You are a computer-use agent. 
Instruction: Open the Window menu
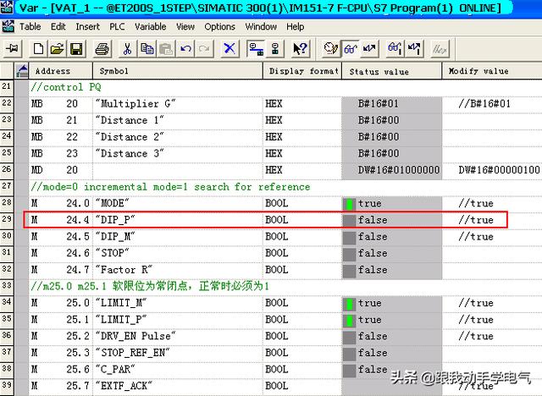pos(261,26)
